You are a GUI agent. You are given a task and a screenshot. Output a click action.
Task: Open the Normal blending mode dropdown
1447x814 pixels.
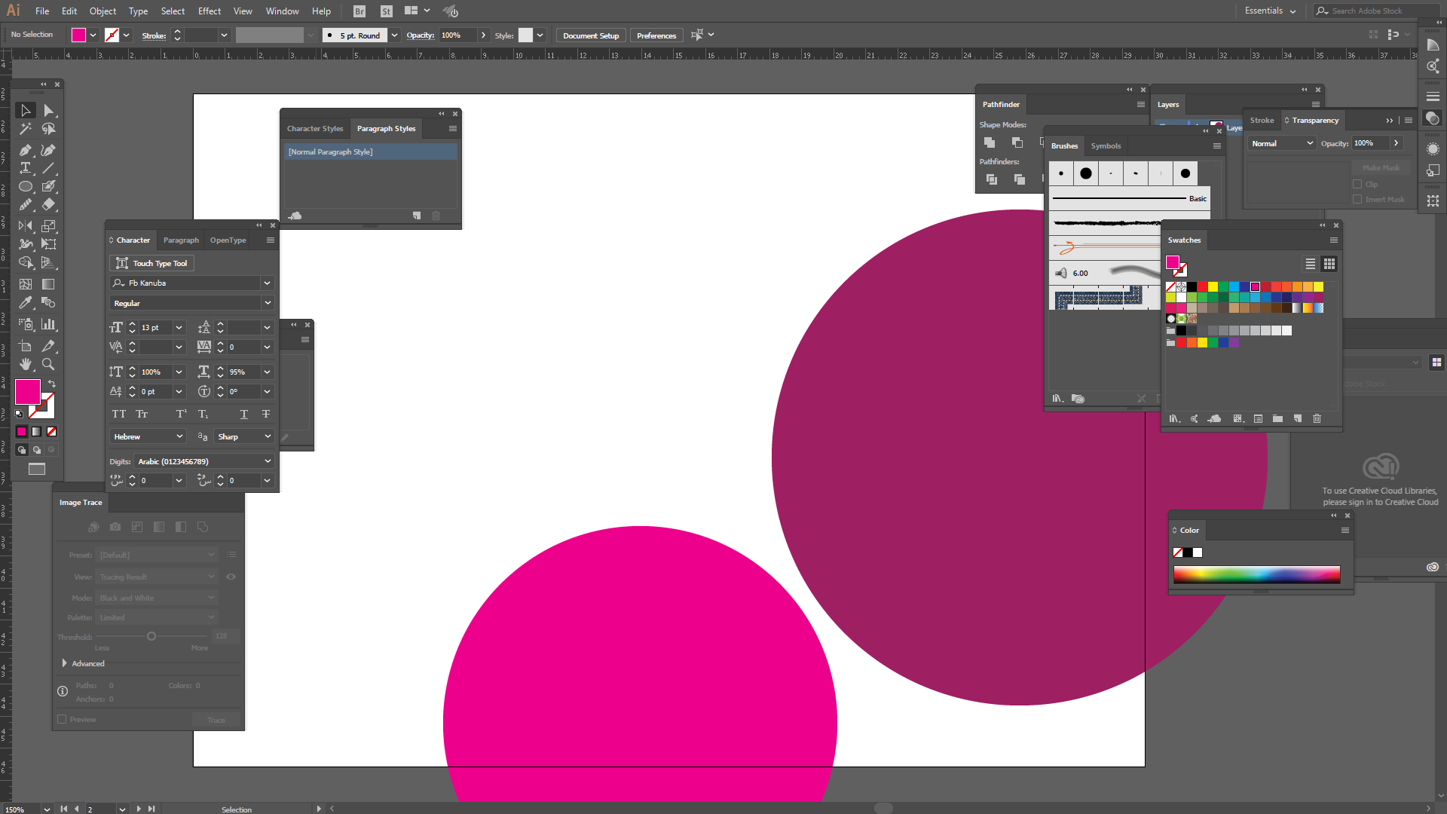(x=1282, y=143)
